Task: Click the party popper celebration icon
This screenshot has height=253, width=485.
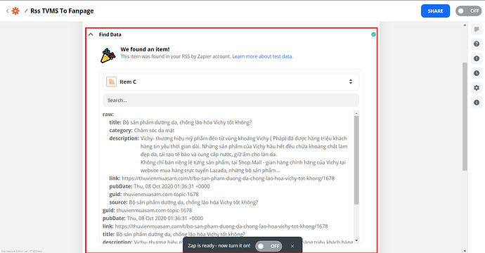Action: [108, 56]
